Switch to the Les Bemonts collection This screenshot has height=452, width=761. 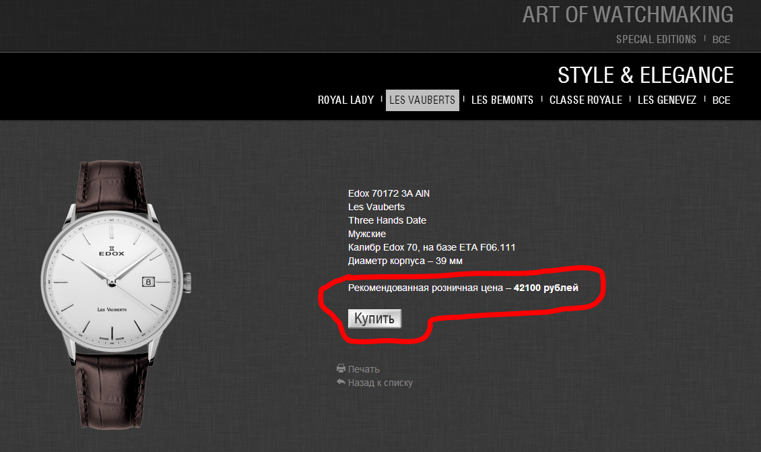(502, 100)
